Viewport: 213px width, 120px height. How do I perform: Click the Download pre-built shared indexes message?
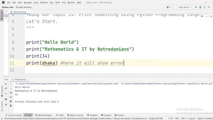click(x=84, y=119)
